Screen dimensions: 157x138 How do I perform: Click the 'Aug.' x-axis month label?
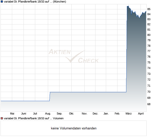[48, 114]
